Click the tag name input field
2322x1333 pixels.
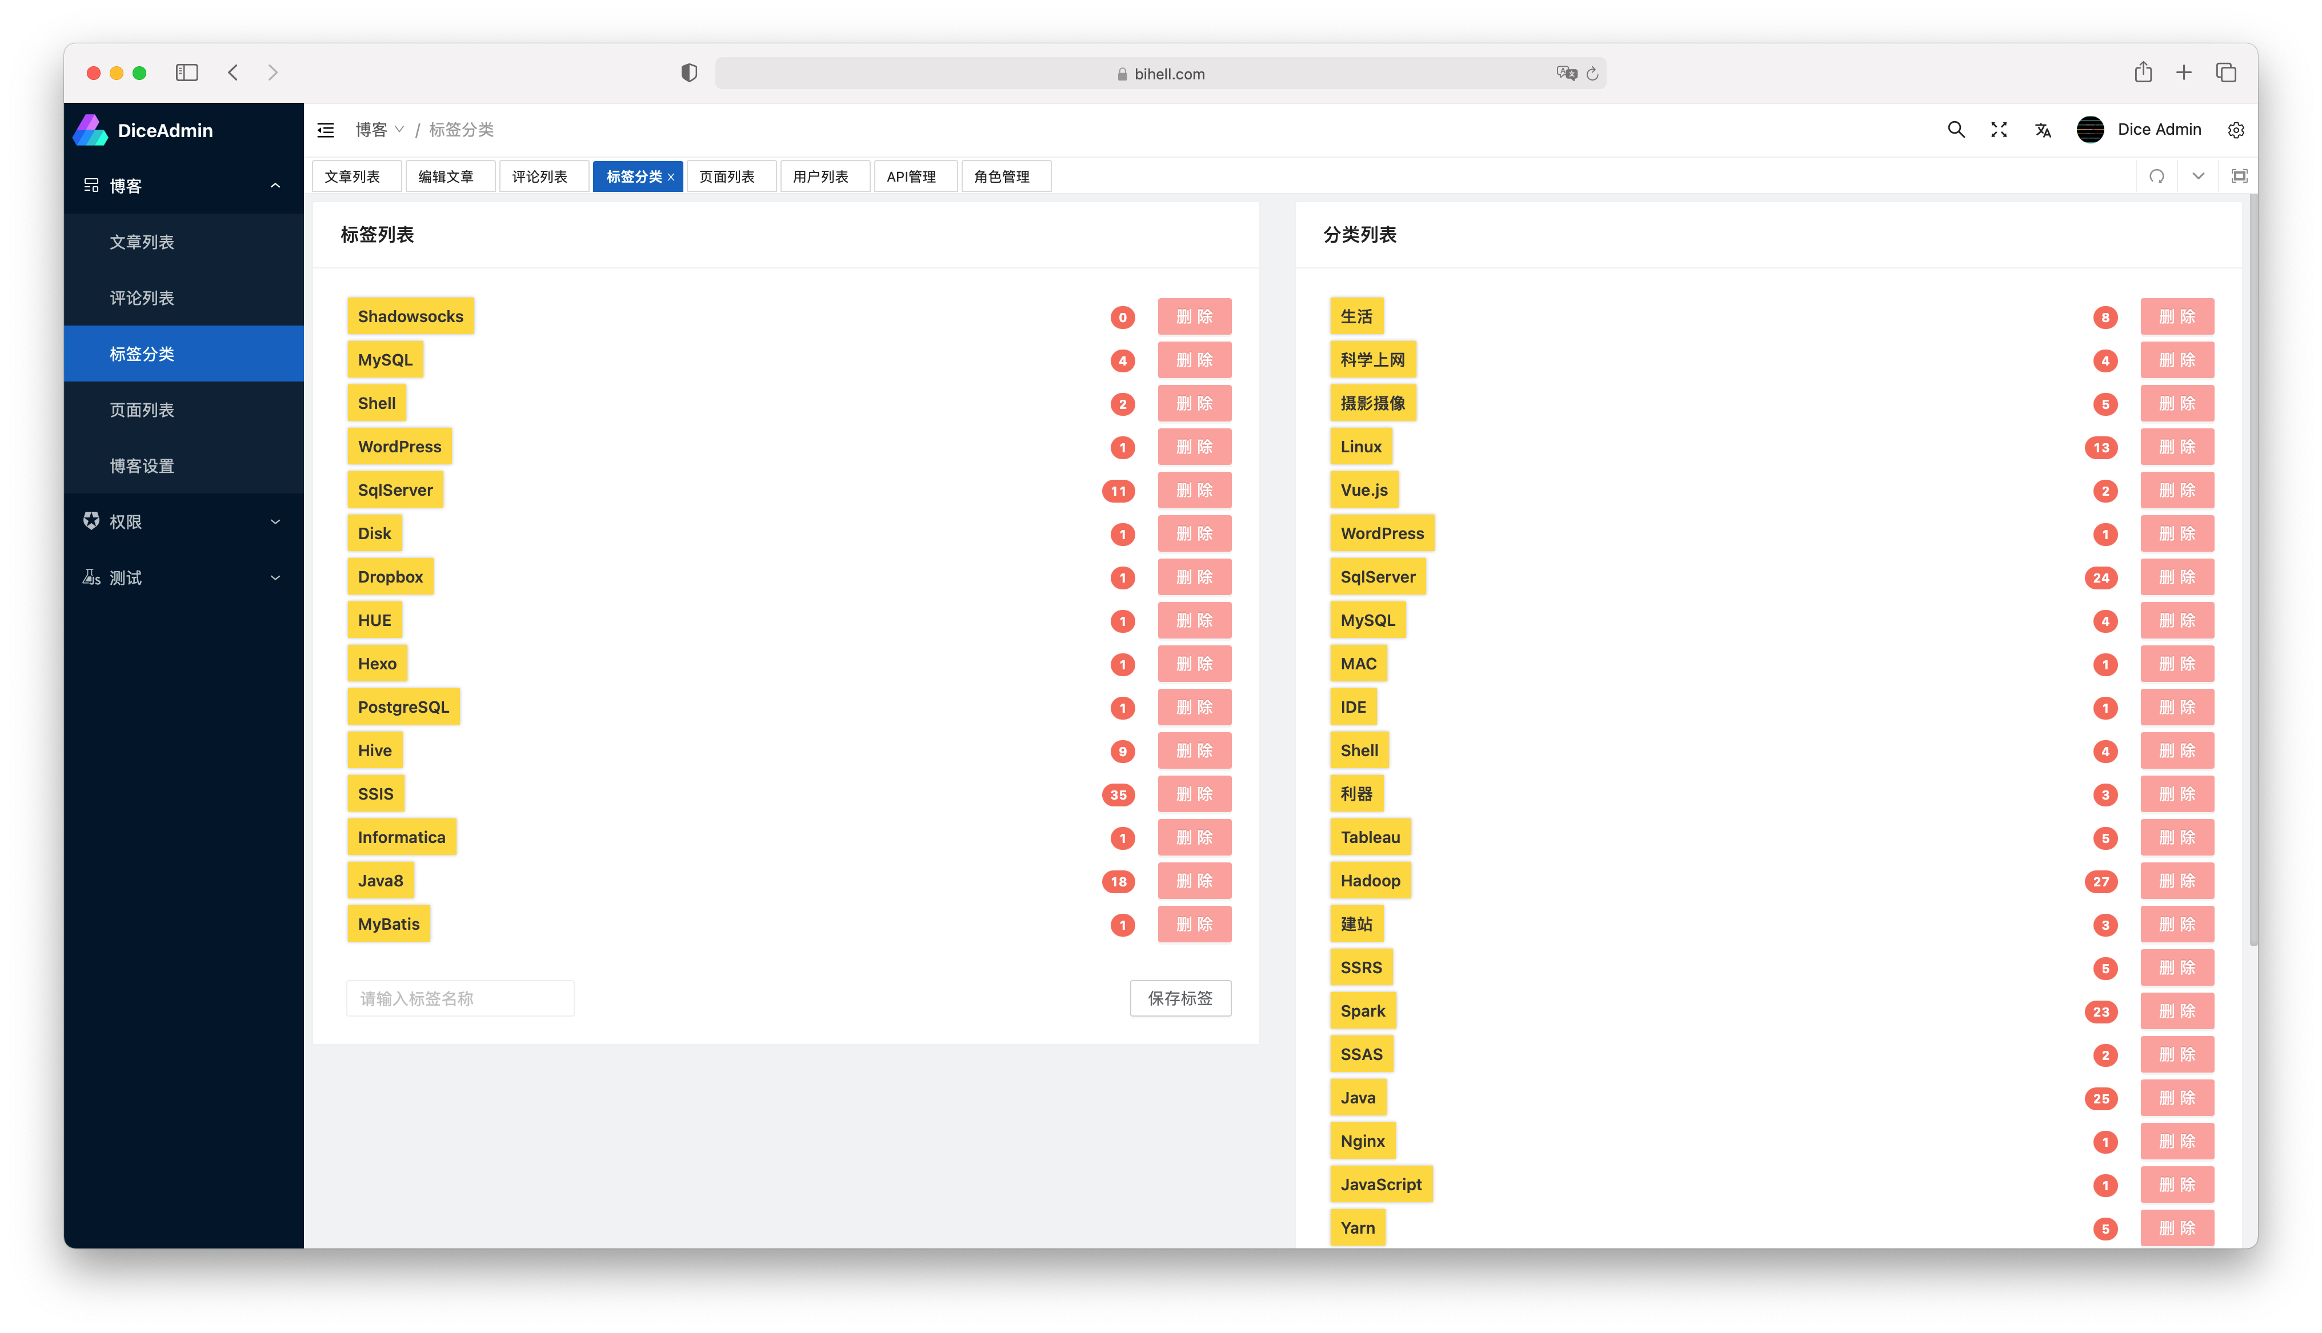tap(459, 998)
